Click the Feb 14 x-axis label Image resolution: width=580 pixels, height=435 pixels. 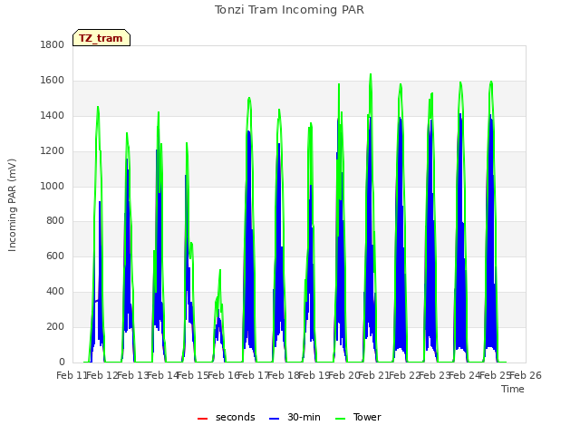point(163,376)
